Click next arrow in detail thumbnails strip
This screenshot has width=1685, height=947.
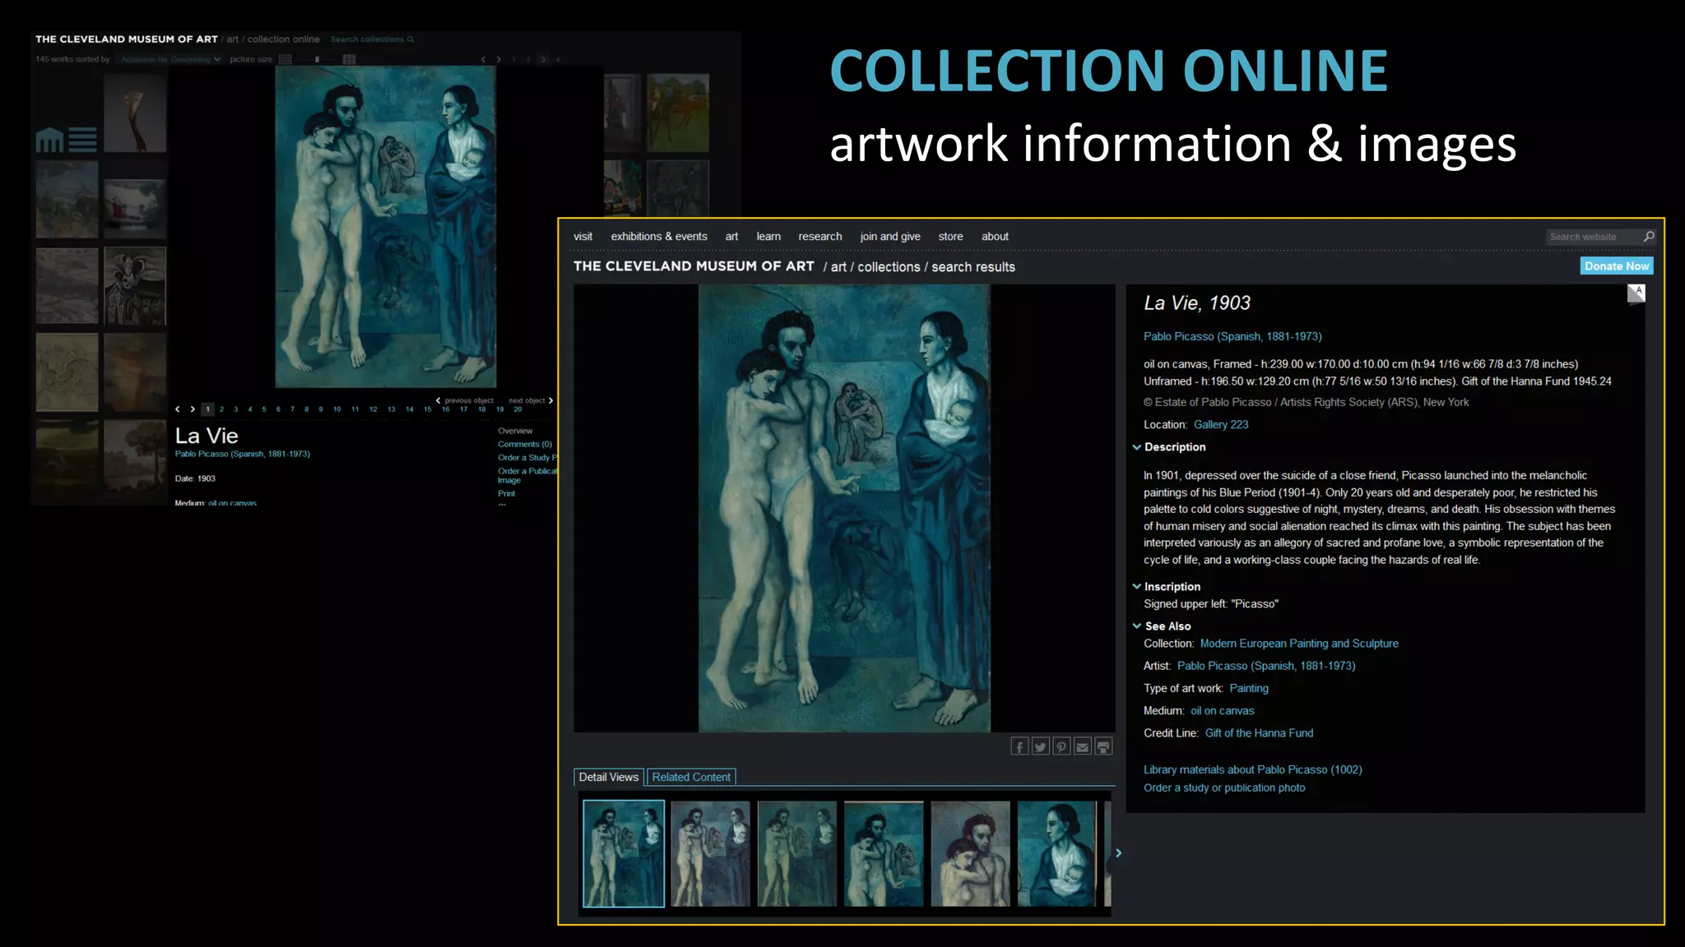(1118, 853)
